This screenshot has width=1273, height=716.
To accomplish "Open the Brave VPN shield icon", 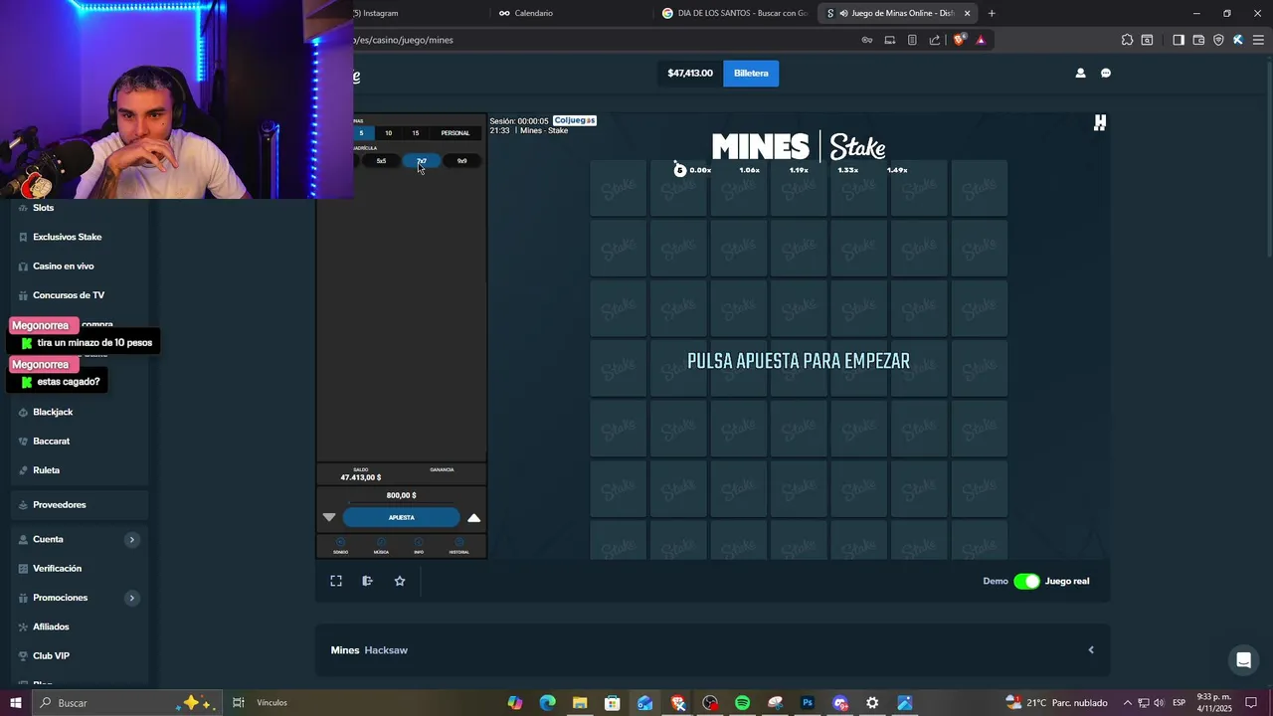I will pyautogui.click(x=1218, y=40).
